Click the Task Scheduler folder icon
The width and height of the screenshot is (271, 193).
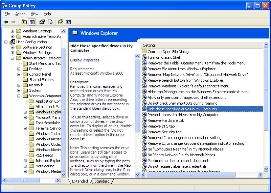pos(31,123)
